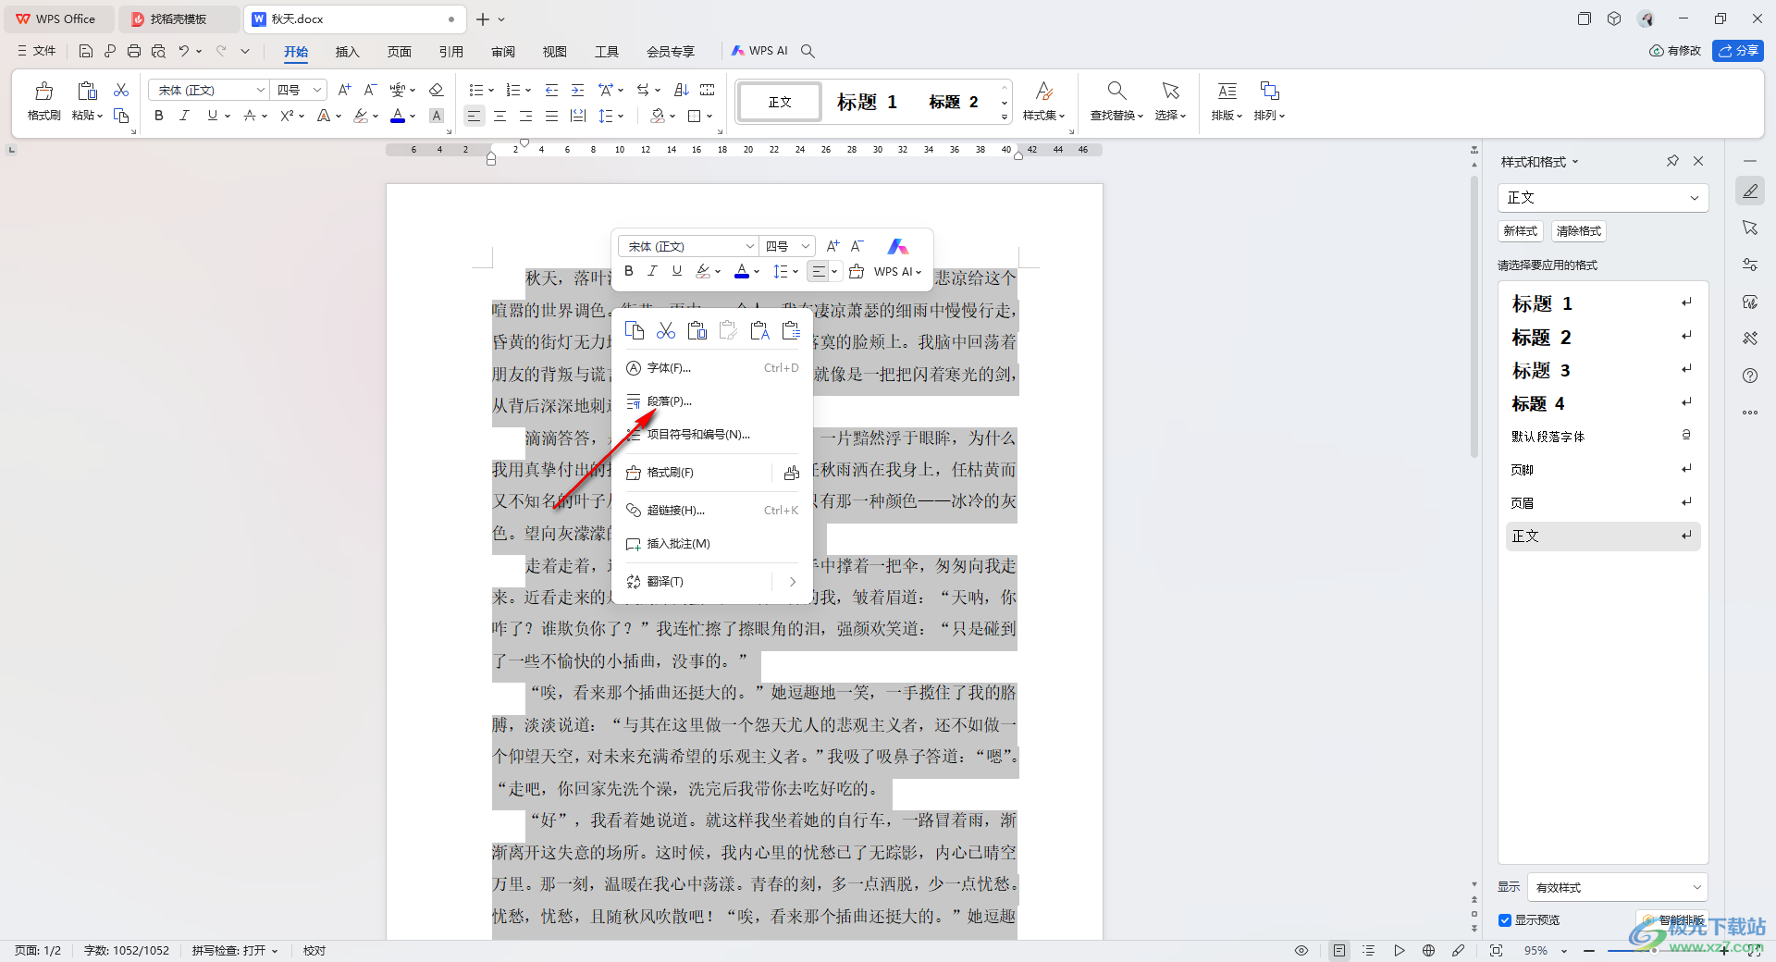Click WPS AI logo in mini toolbar
1776x962 pixels.
click(x=897, y=246)
